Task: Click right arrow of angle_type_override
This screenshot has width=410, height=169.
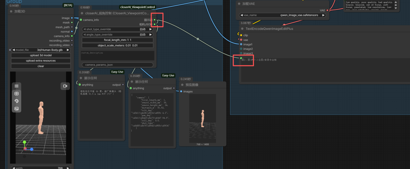Action: click(x=151, y=35)
